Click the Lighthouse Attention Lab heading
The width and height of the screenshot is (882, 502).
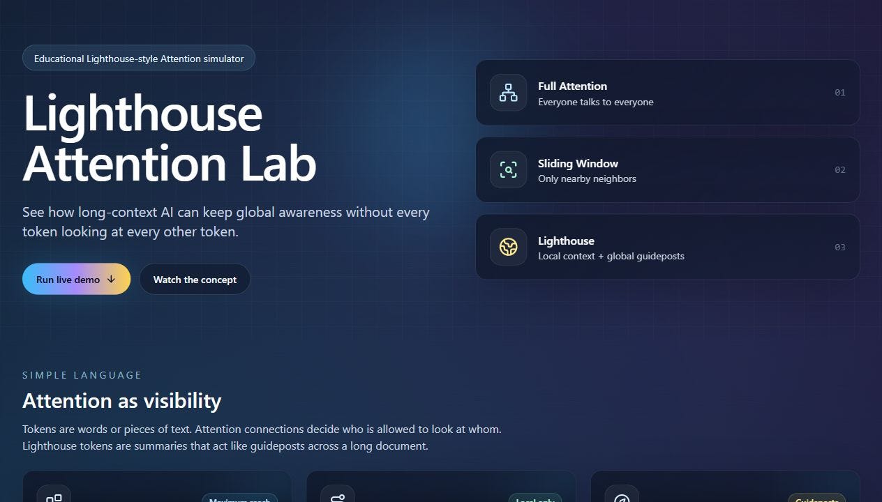click(x=170, y=138)
